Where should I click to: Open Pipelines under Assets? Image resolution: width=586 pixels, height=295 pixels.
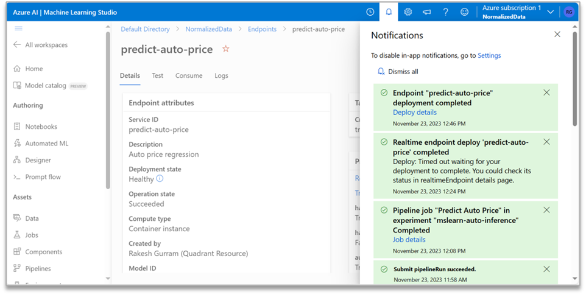[38, 268]
